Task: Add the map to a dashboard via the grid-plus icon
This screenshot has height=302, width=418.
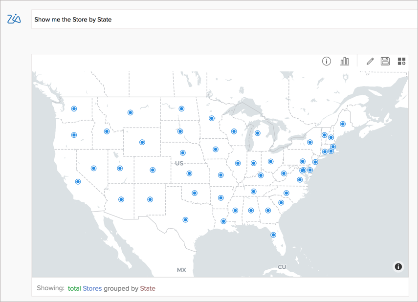Action: (401, 61)
